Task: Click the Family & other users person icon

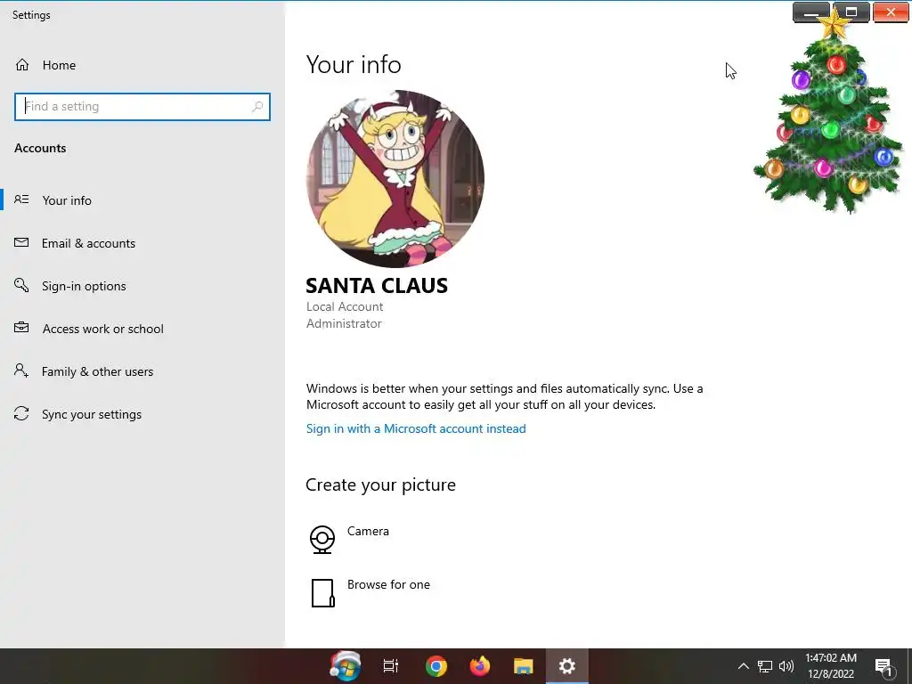Action: point(21,370)
